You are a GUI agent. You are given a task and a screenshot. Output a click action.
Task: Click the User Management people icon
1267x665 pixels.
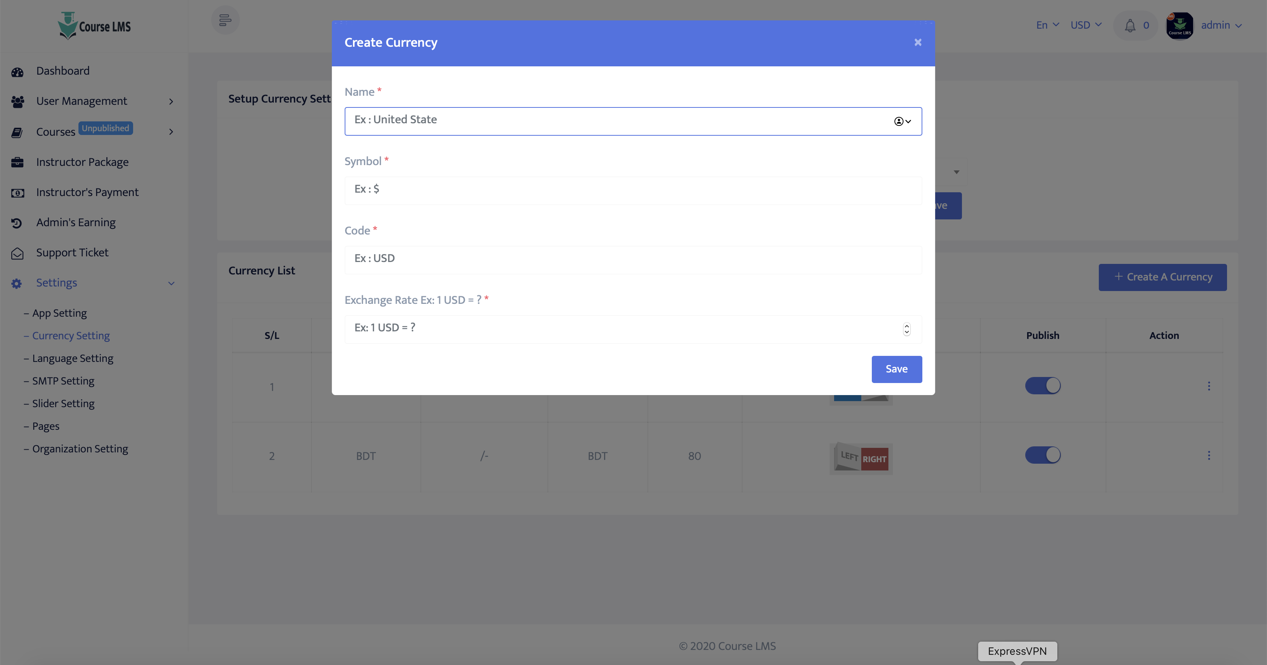tap(17, 101)
